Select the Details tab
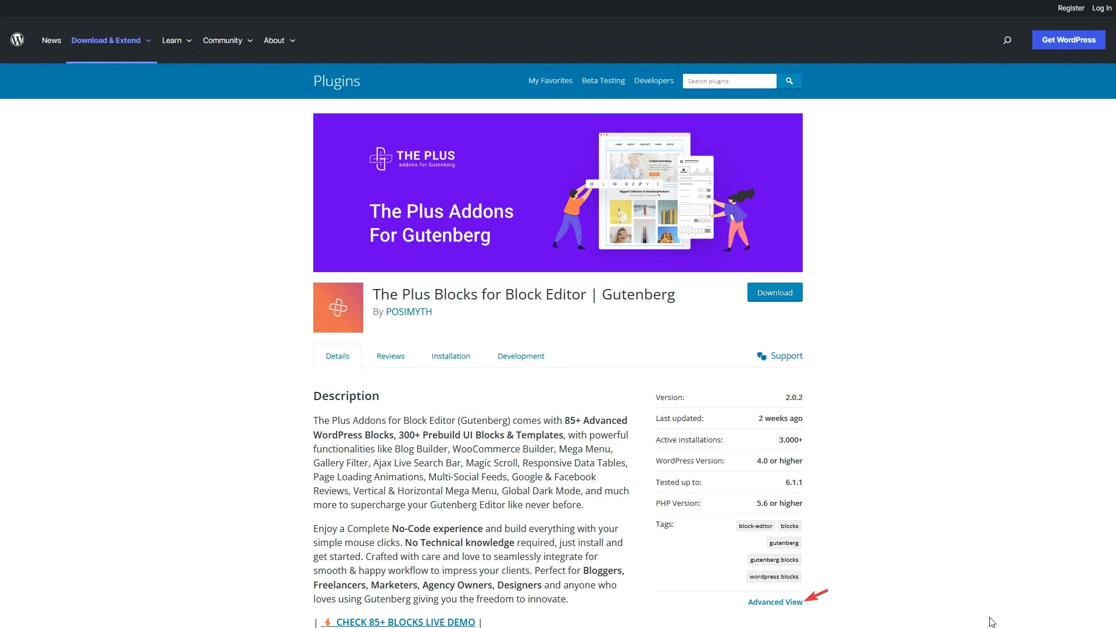 coord(337,356)
